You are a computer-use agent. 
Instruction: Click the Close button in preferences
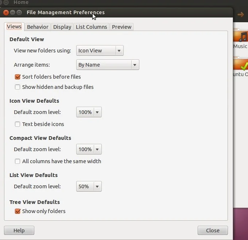[213, 231]
